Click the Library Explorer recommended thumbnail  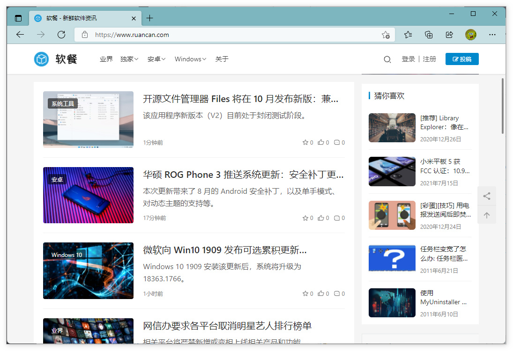(x=392, y=128)
